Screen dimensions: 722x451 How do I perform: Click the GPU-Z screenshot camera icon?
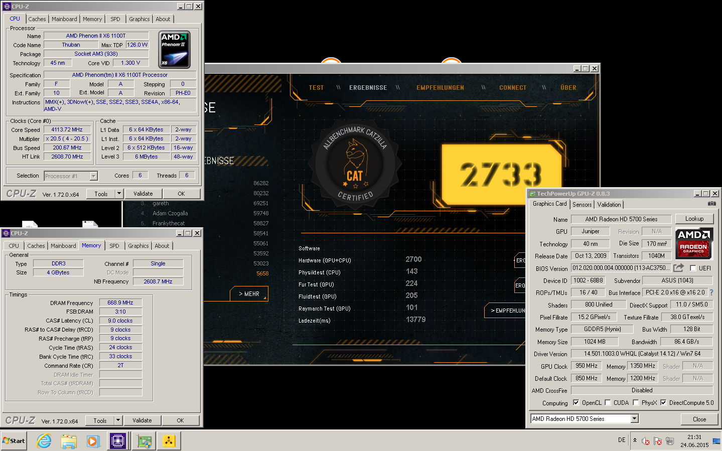coord(711,204)
